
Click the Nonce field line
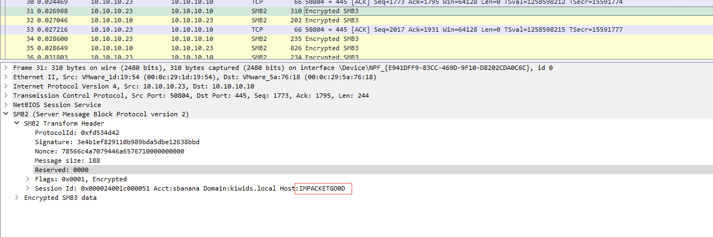pos(109,151)
